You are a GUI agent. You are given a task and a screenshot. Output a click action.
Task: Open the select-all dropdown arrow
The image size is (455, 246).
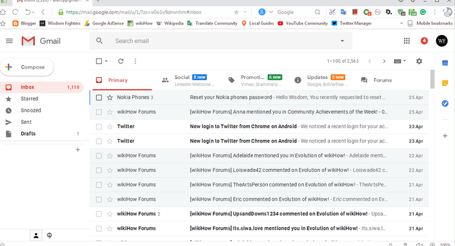106,61
